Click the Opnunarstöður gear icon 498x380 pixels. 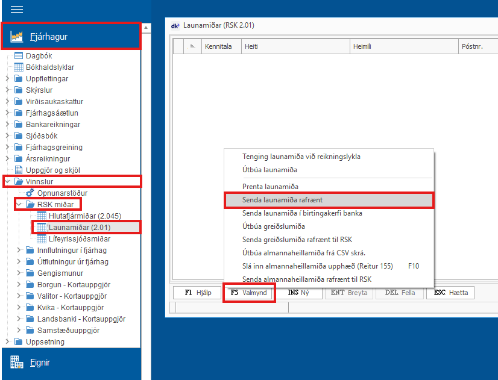(30, 193)
